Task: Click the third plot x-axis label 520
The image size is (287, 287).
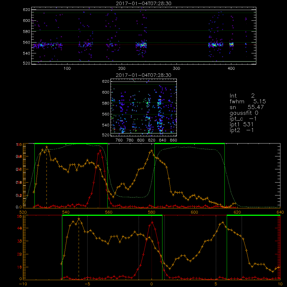Action: click(x=23, y=212)
